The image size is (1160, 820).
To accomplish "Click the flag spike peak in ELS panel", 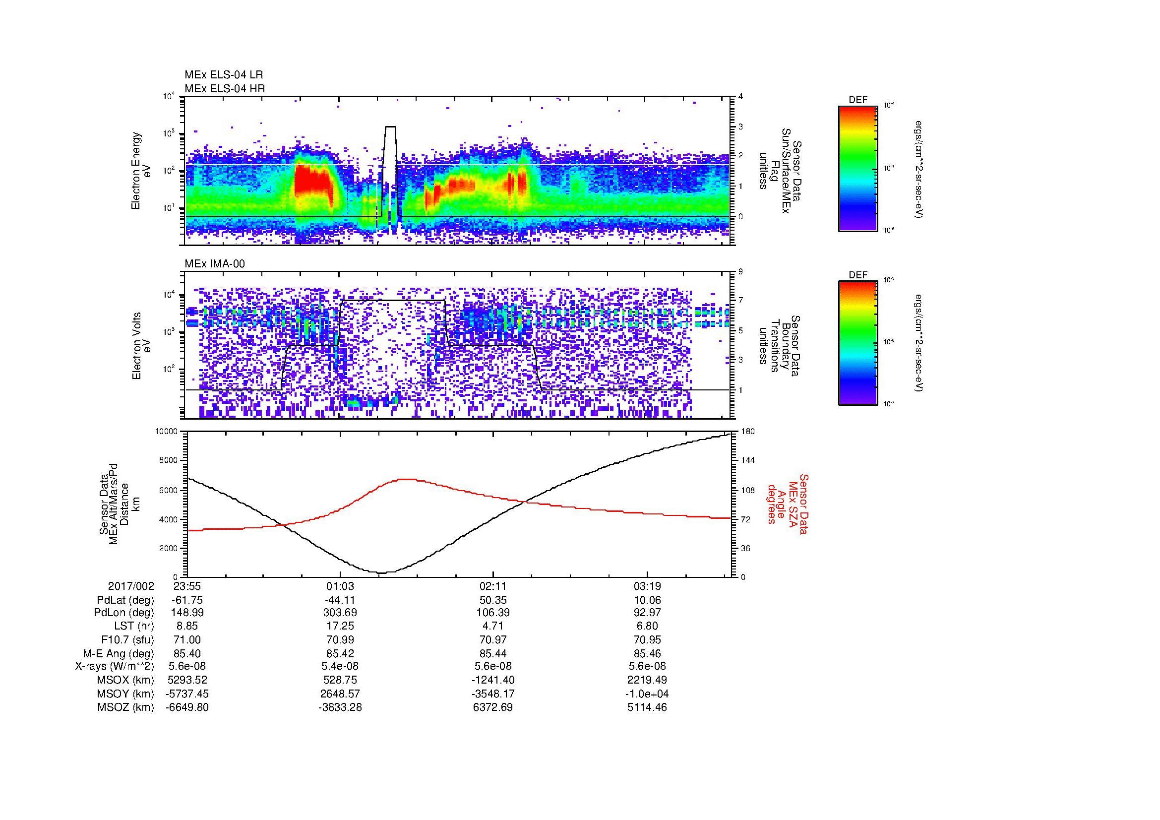I will 390,127.
